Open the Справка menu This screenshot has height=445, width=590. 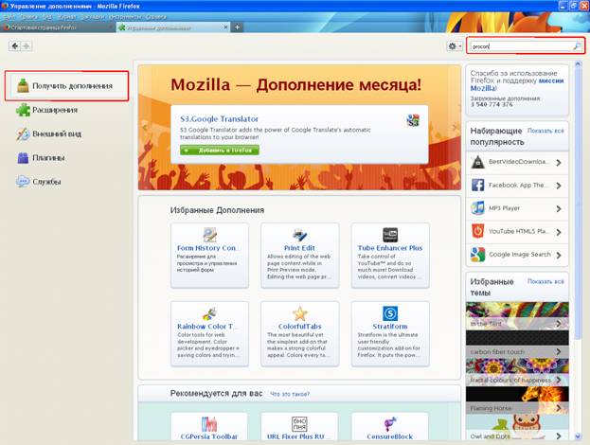pyautogui.click(x=155, y=16)
